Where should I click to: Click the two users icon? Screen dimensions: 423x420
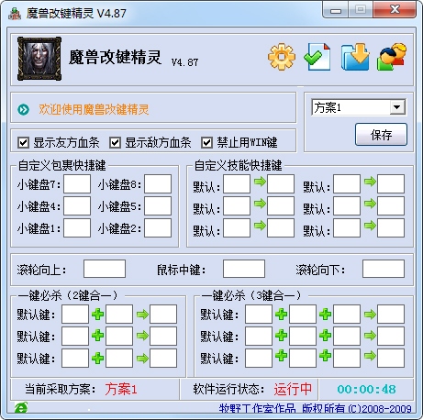click(392, 57)
